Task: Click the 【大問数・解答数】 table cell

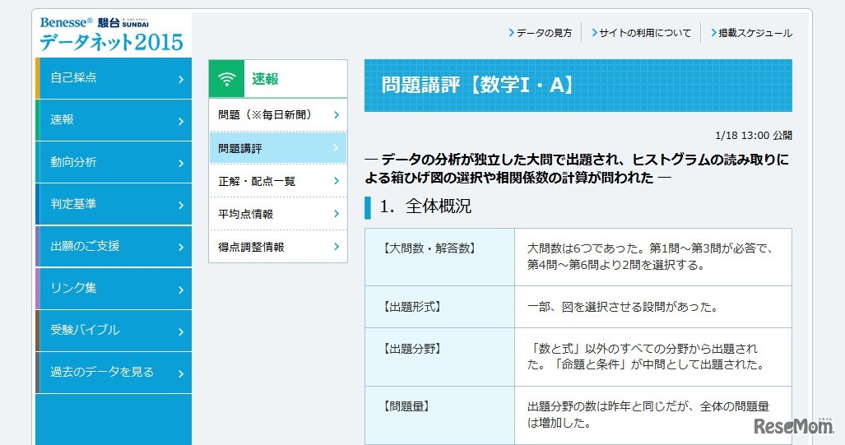Action: (x=439, y=257)
